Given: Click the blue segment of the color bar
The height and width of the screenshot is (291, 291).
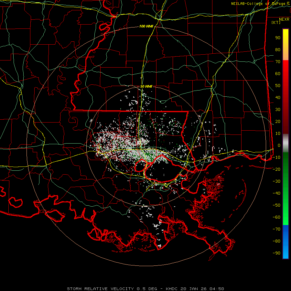Looking at the screenshot, I should click(286, 242).
